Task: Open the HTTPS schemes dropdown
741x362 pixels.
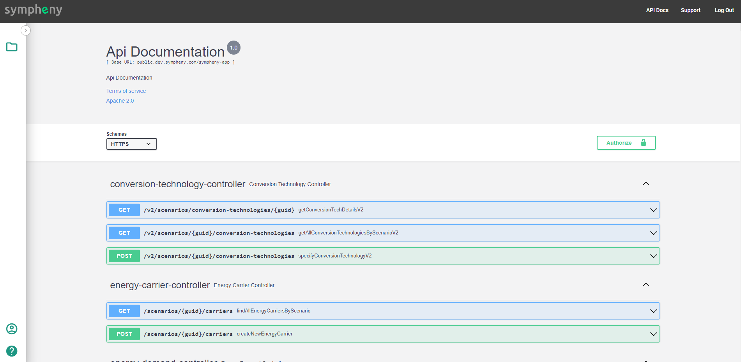Action: [131, 144]
